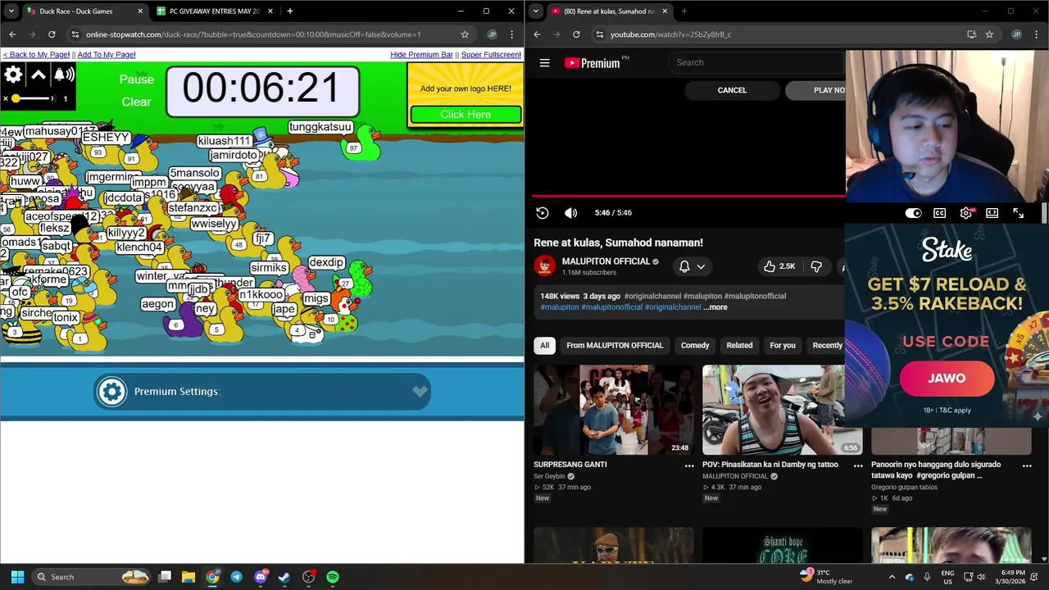Toggle closed captions CC button

click(x=939, y=213)
